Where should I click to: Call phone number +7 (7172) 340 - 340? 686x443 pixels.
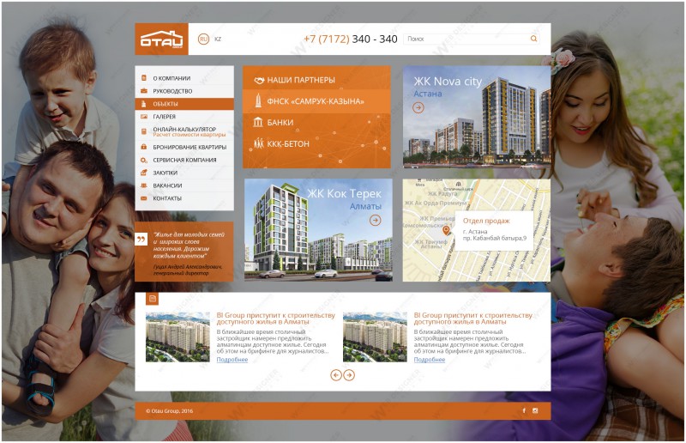(x=351, y=39)
